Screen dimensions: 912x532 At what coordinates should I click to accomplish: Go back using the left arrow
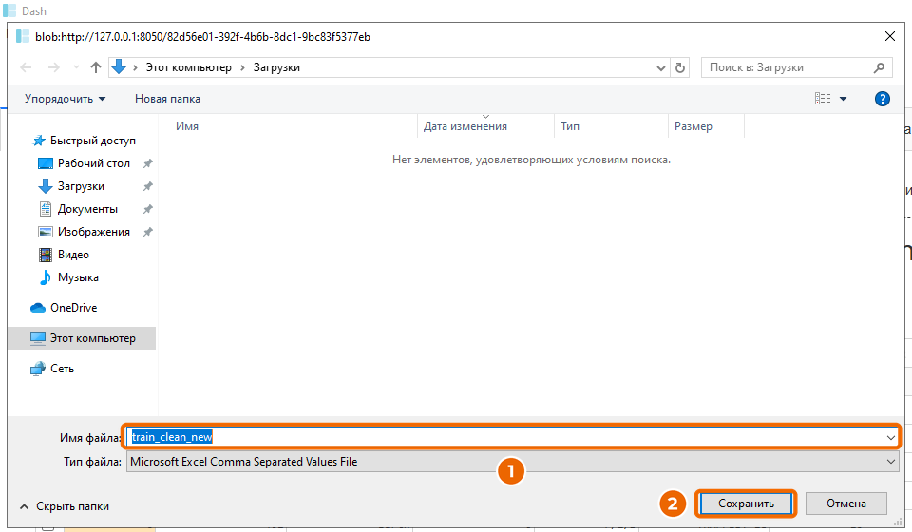26,67
